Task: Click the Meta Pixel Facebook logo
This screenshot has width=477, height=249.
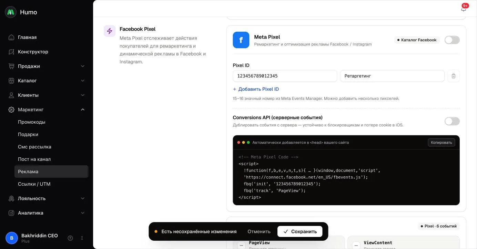Action: click(241, 40)
